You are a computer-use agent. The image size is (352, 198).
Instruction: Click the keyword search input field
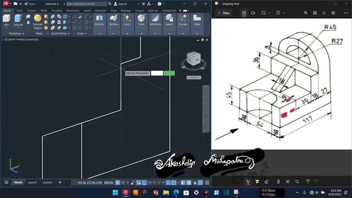tap(87, 4)
